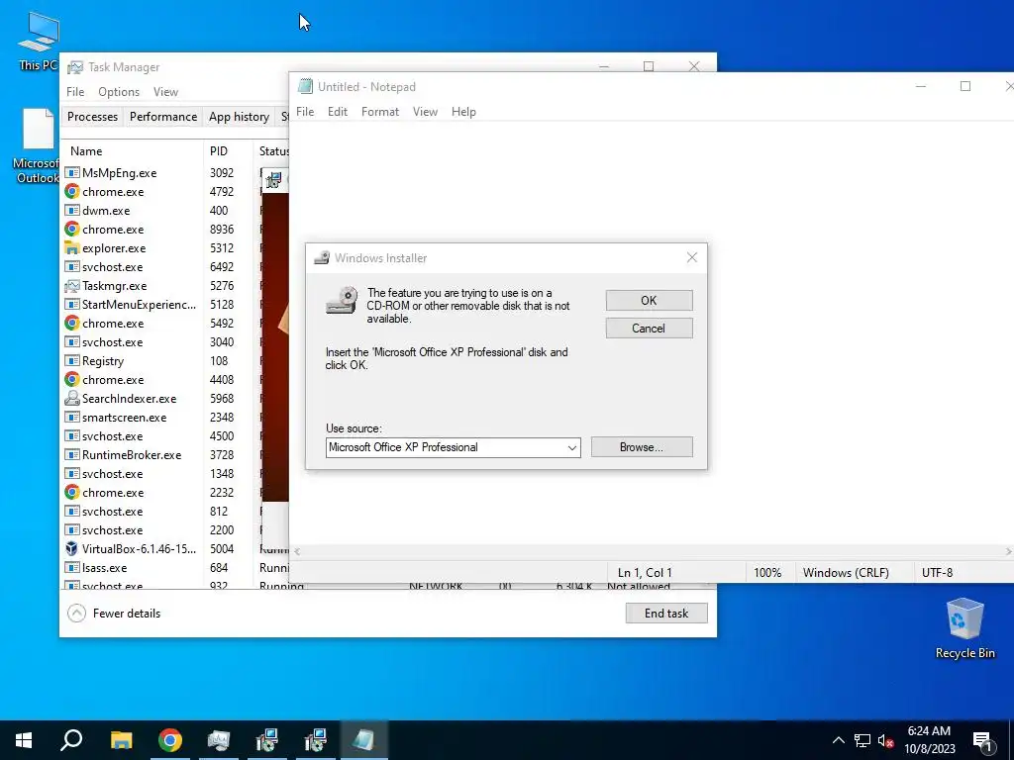Click End task in Task Manager
Screen dimensions: 1014x760
666,614
